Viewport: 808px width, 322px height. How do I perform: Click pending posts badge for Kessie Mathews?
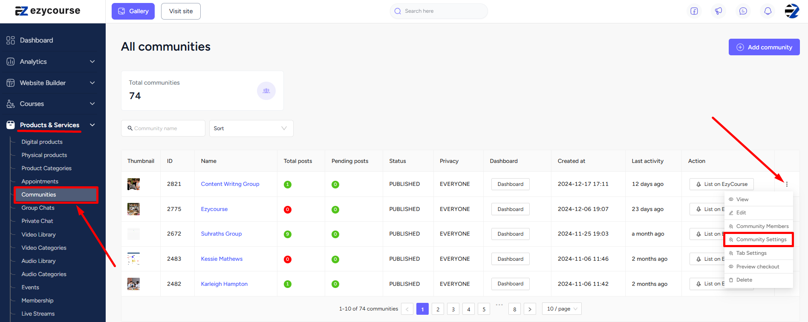(x=335, y=259)
